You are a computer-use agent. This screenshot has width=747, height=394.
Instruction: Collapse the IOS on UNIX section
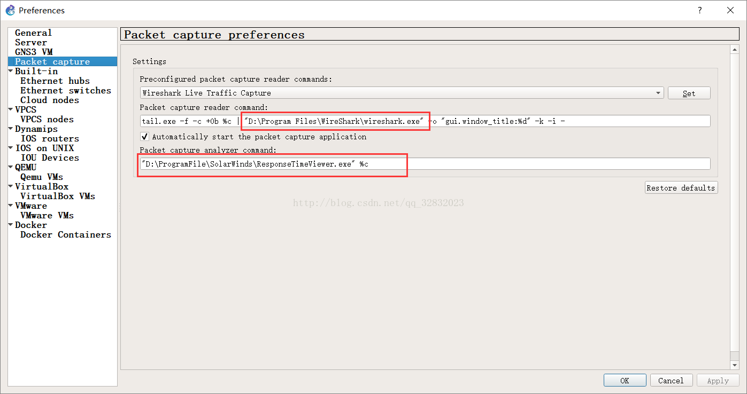coord(11,148)
